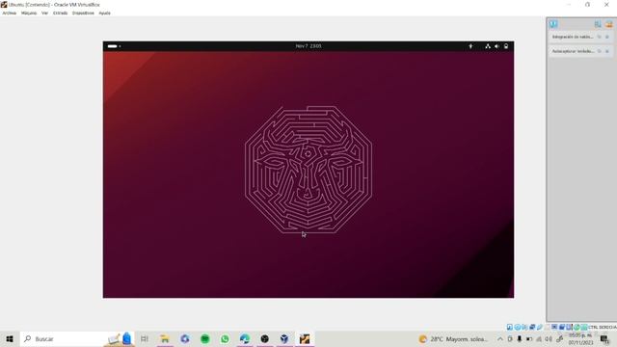Open the Entrada menu
The image size is (617, 347).
[60, 13]
